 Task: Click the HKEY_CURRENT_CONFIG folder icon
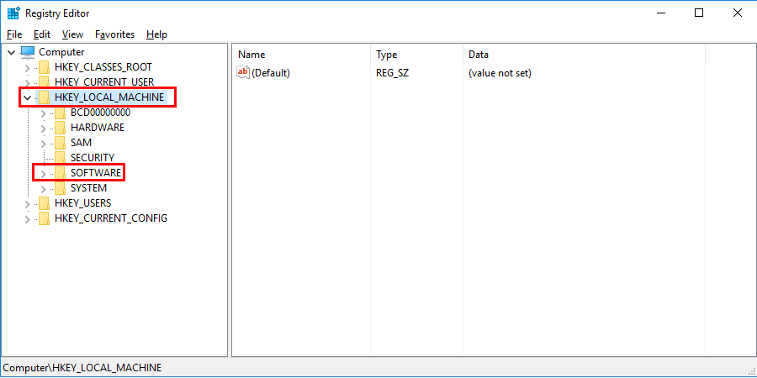point(44,218)
